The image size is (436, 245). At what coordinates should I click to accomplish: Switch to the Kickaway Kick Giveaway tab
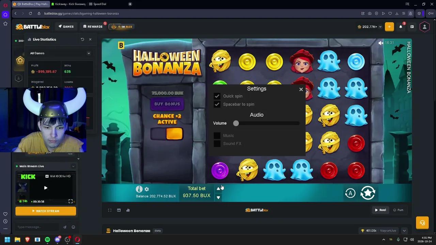pyautogui.click(x=68, y=4)
